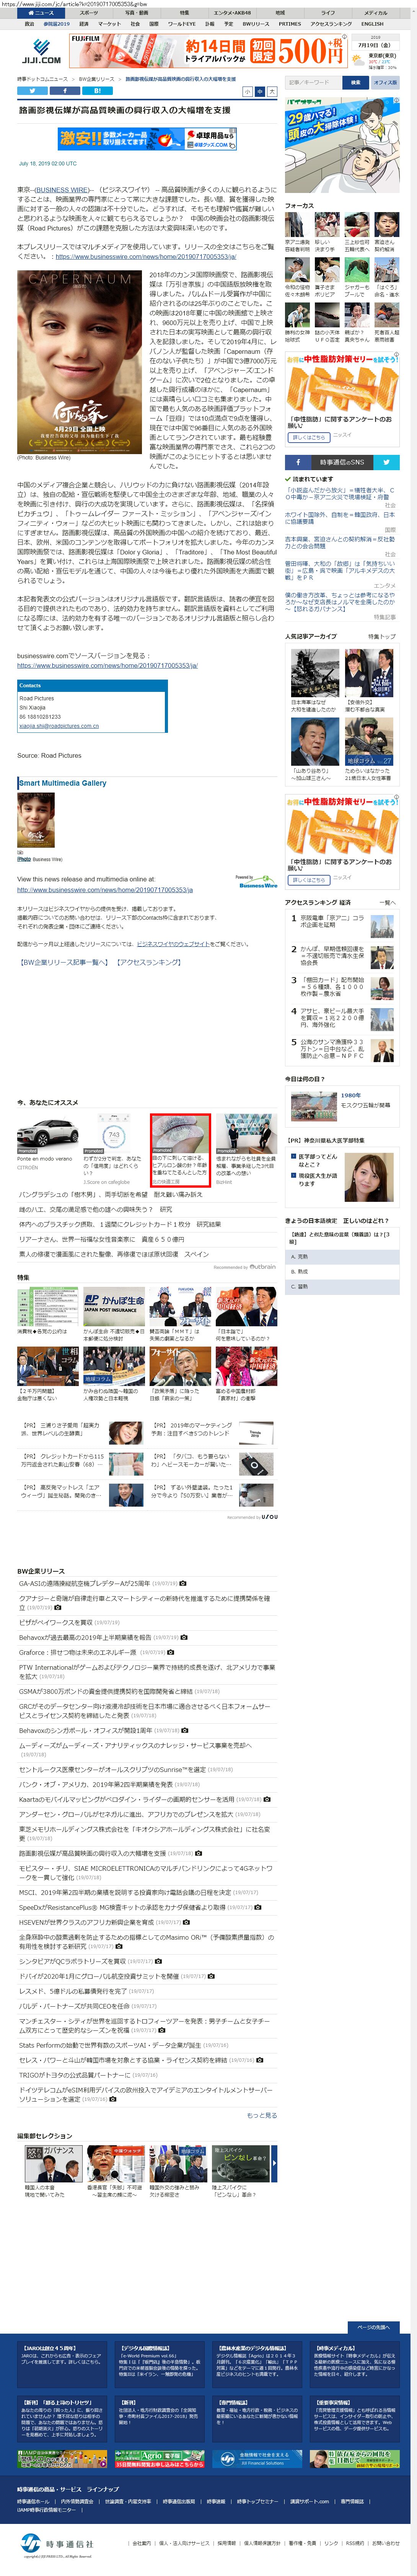Open Smart Multimedia Gallery thumbnail photo
The width and height of the screenshot is (417, 2576).
[x=36, y=820]
